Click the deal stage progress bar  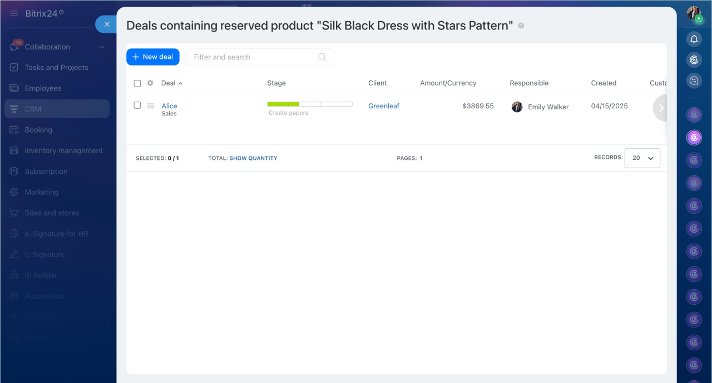coord(310,104)
